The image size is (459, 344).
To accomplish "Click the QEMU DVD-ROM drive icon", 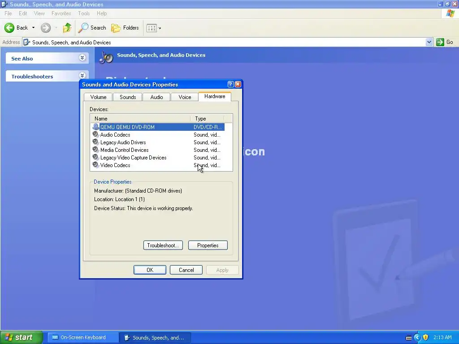I will coord(96,127).
